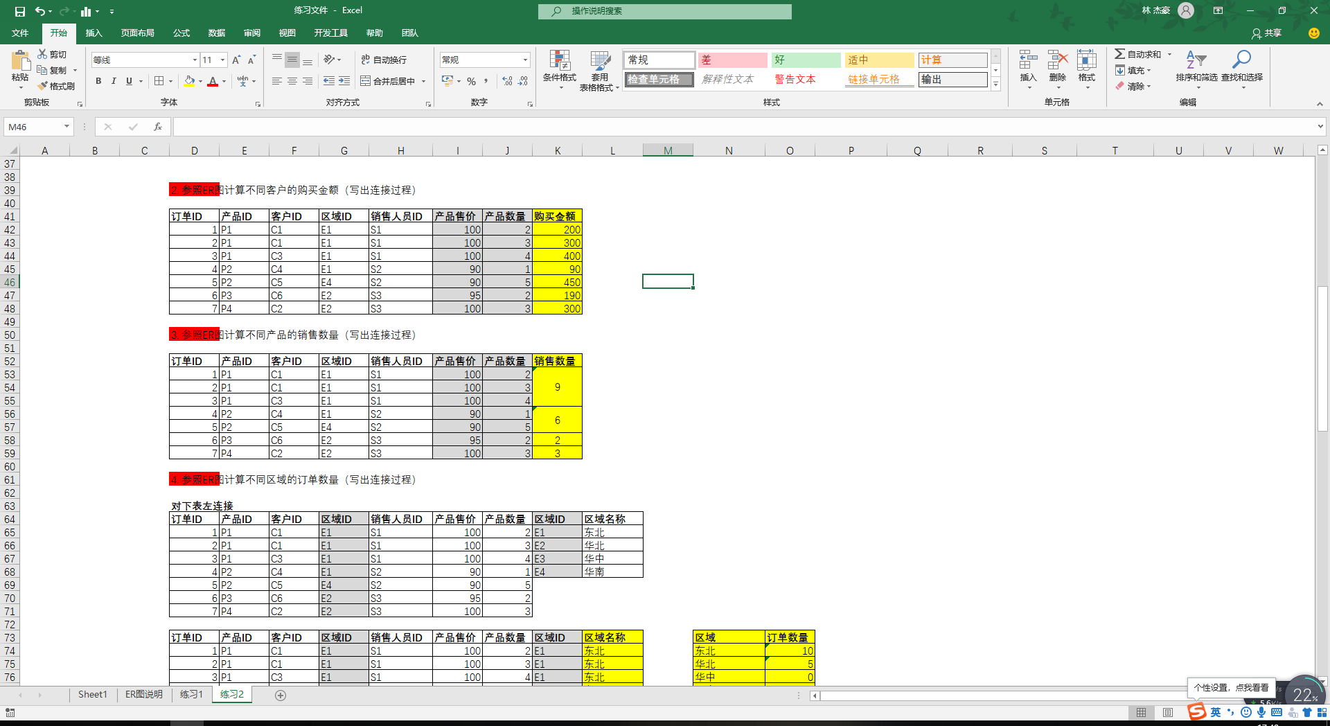Copy selection using 复制
This screenshot has width=1330, height=726.
(x=53, y=70)
